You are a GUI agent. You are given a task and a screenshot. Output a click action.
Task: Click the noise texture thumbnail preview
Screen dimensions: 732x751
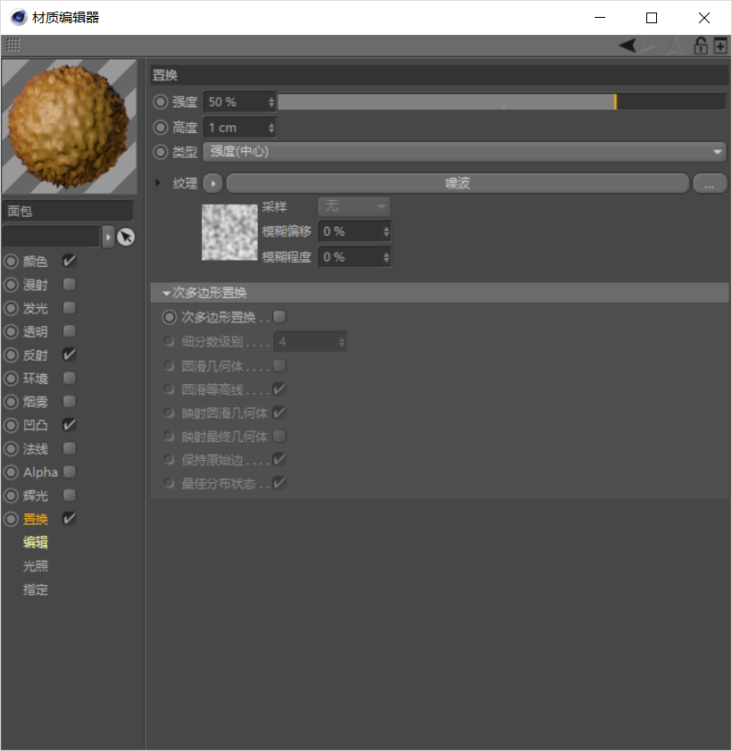229,232
